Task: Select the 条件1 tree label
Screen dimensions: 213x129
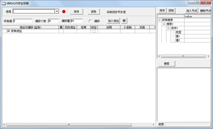Action: click(174, 28)
